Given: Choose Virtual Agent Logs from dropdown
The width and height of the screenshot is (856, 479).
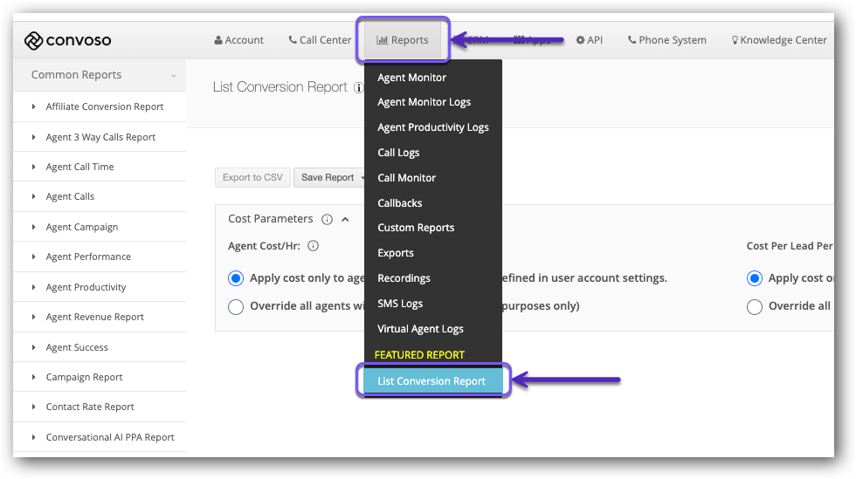Looking at the screenshot, I should tap(420, 329).
